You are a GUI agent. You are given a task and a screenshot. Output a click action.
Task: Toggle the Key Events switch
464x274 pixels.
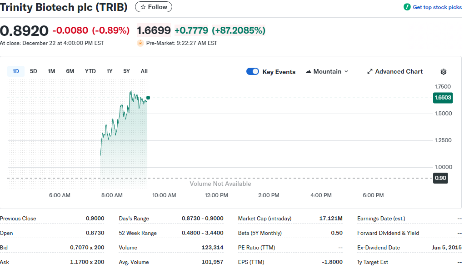point(252,72)
